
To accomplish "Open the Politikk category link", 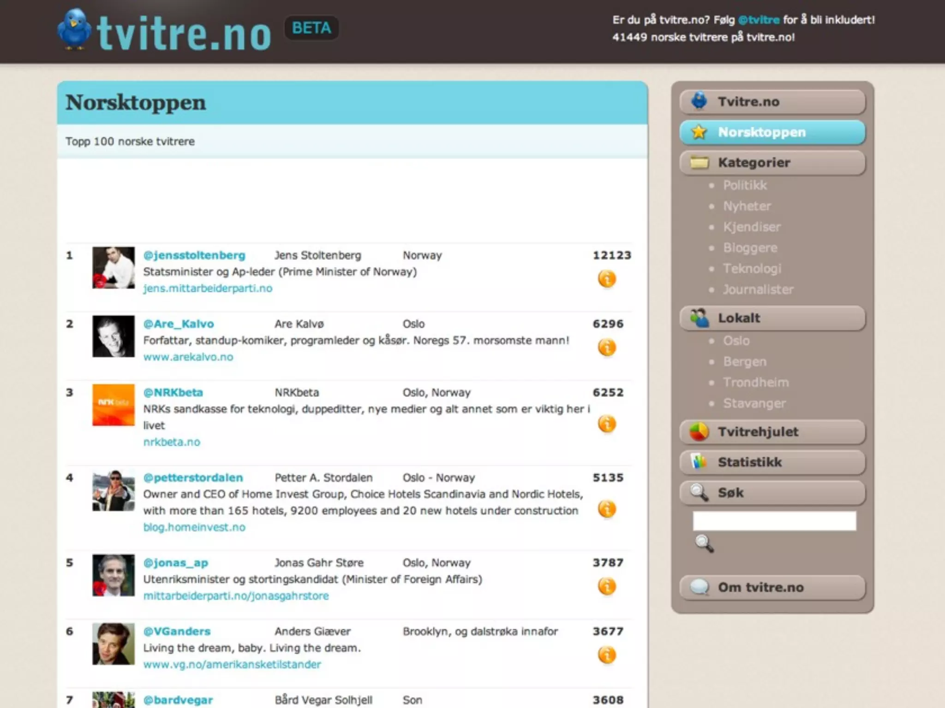I will [x=745, y=185].
